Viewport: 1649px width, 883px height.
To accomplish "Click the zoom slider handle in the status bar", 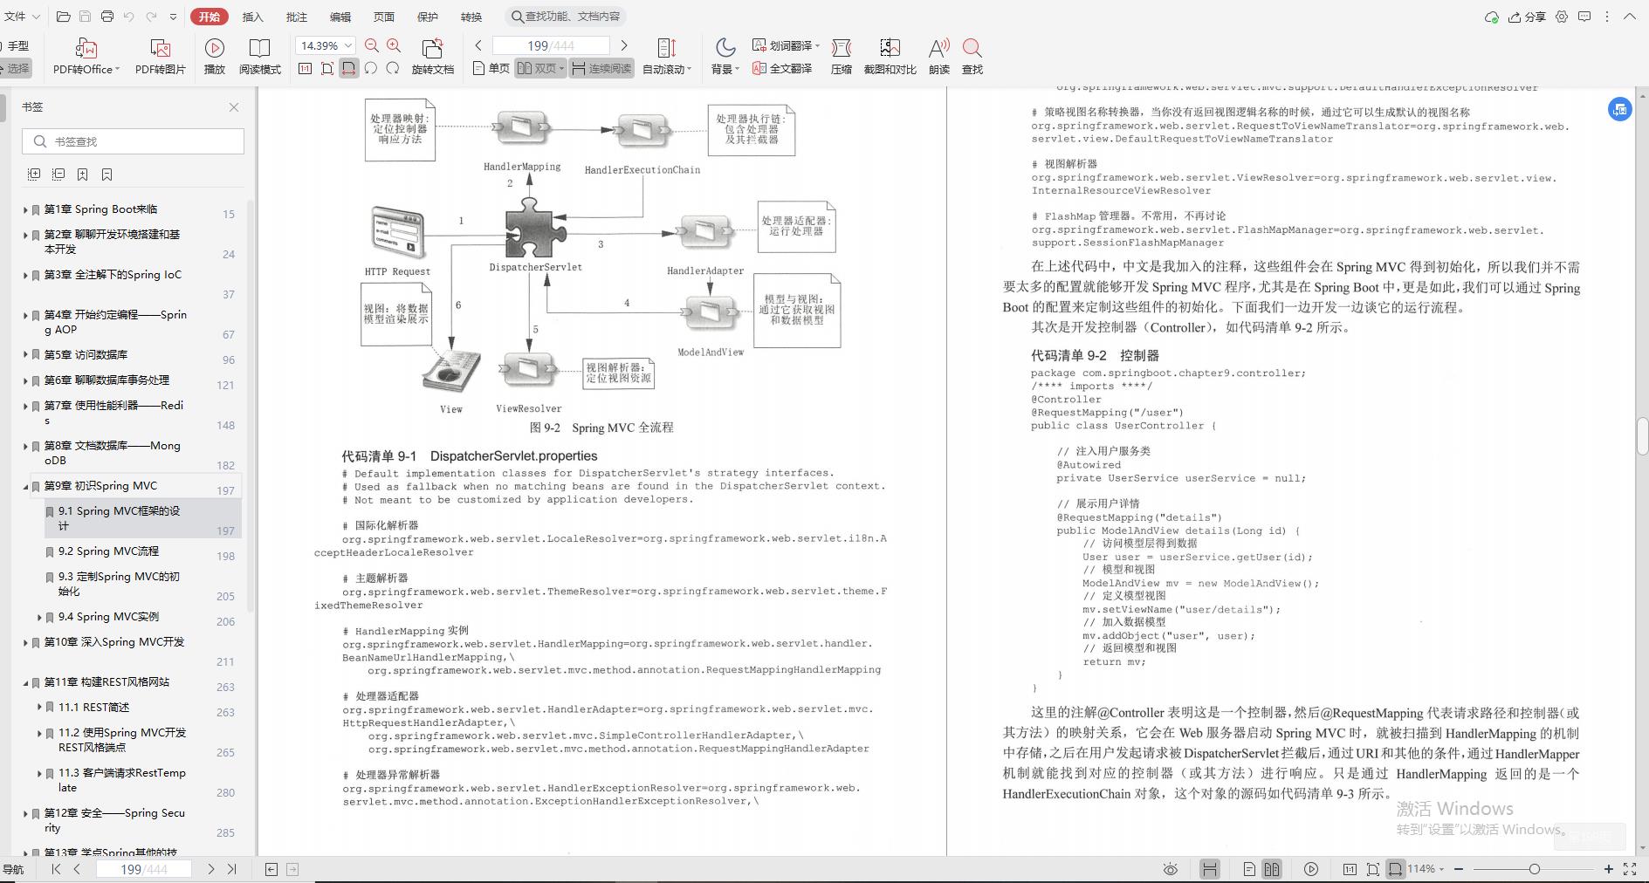I will pos(1534,869).
